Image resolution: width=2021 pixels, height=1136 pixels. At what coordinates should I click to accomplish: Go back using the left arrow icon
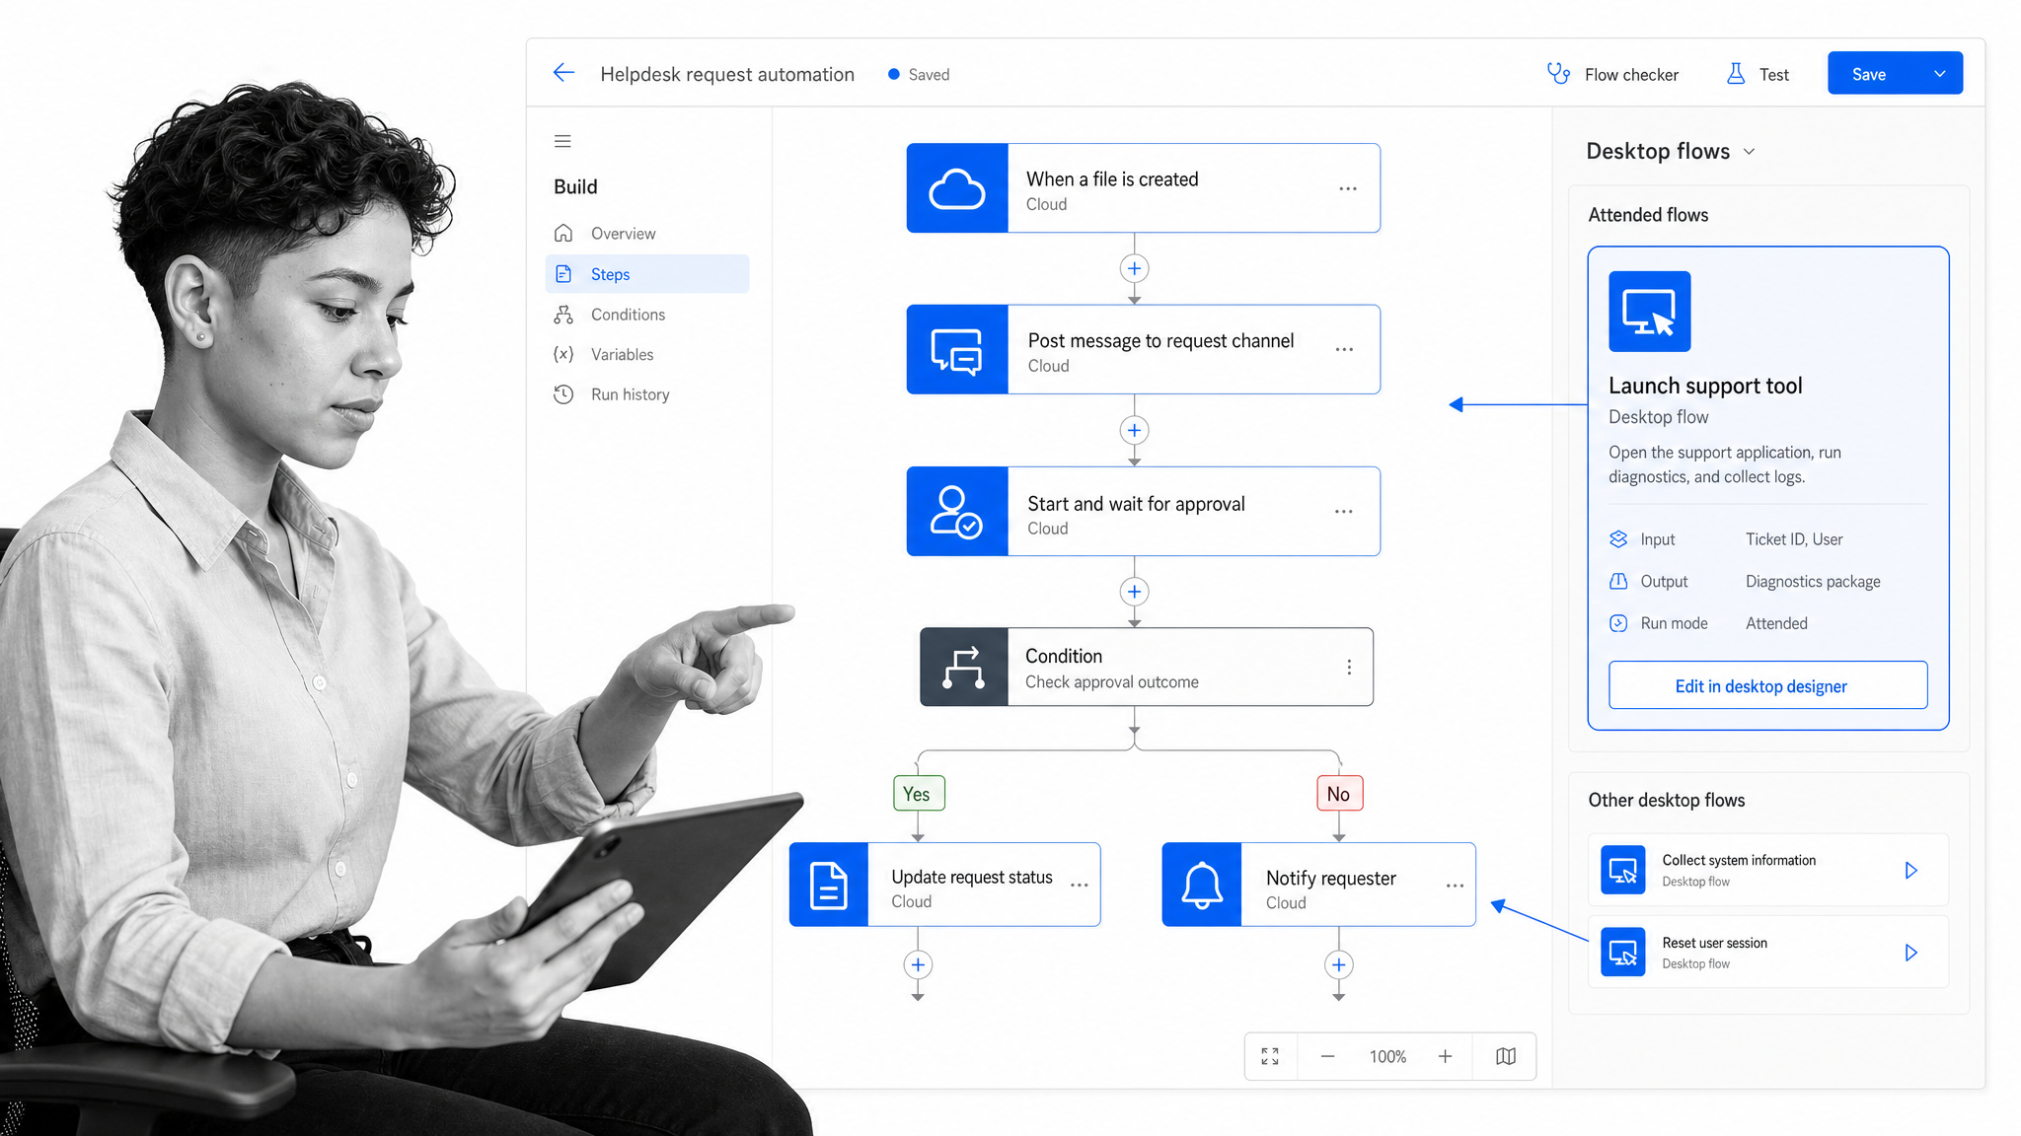[x=563, y=73]
